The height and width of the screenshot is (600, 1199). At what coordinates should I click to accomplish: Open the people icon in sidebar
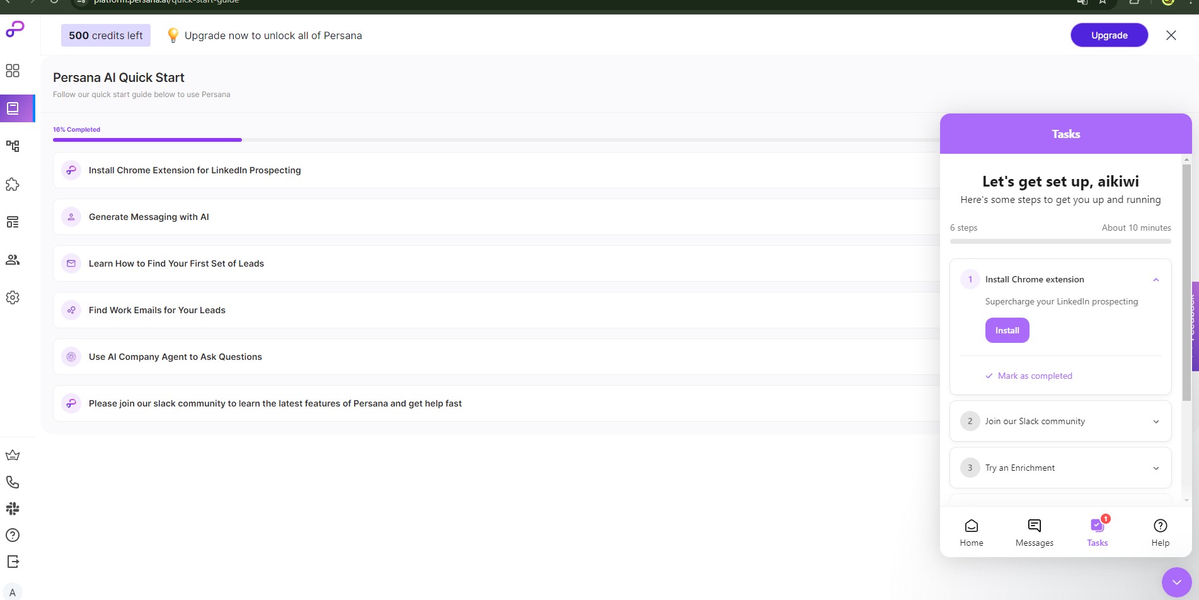[13, 260]
